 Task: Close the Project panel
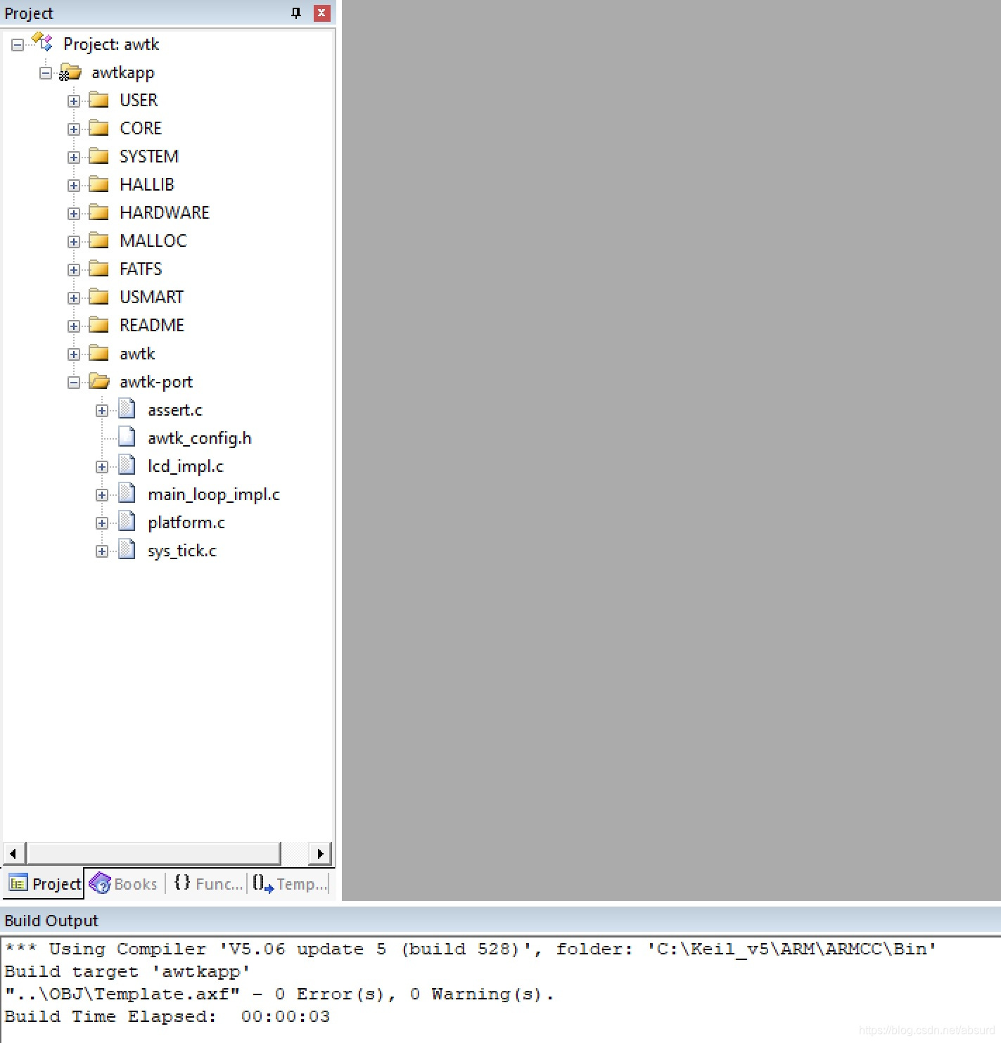tap(322, 13)
